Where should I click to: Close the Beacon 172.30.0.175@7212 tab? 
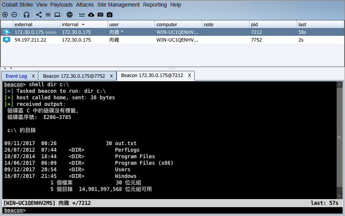point(190,75)
